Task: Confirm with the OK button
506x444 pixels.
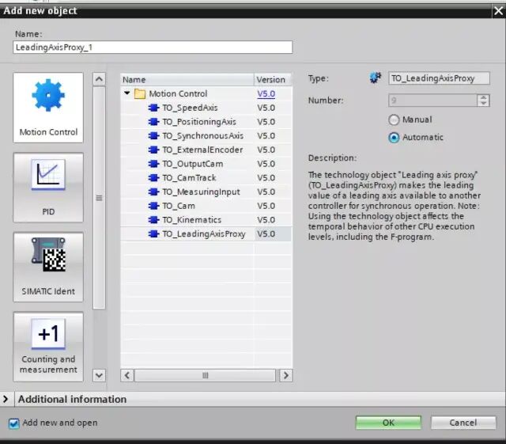Action: 388,423
